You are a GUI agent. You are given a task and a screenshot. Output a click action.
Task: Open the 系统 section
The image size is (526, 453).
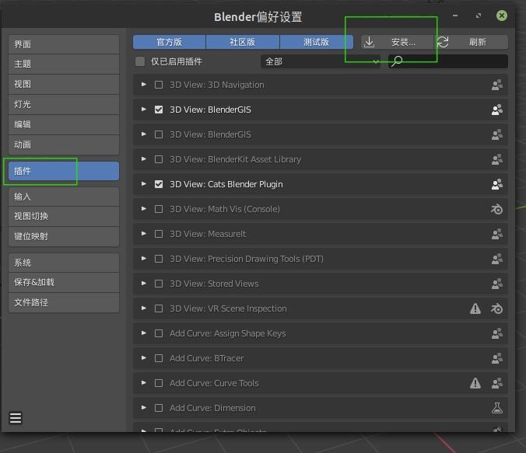[x=64, y=263]
